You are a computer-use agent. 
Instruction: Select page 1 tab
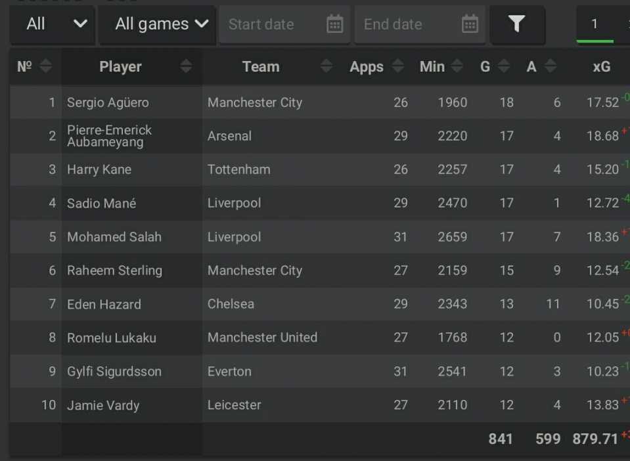point(595,24)
